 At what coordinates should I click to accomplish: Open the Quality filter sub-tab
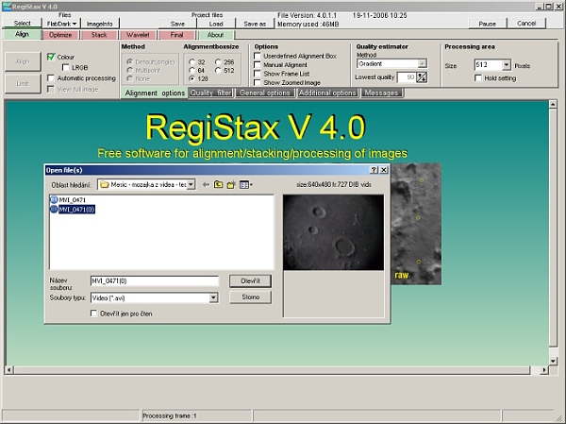(210, 93)
